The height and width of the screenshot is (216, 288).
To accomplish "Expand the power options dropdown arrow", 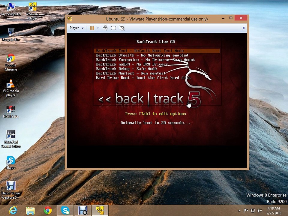I will pos(98,28).
